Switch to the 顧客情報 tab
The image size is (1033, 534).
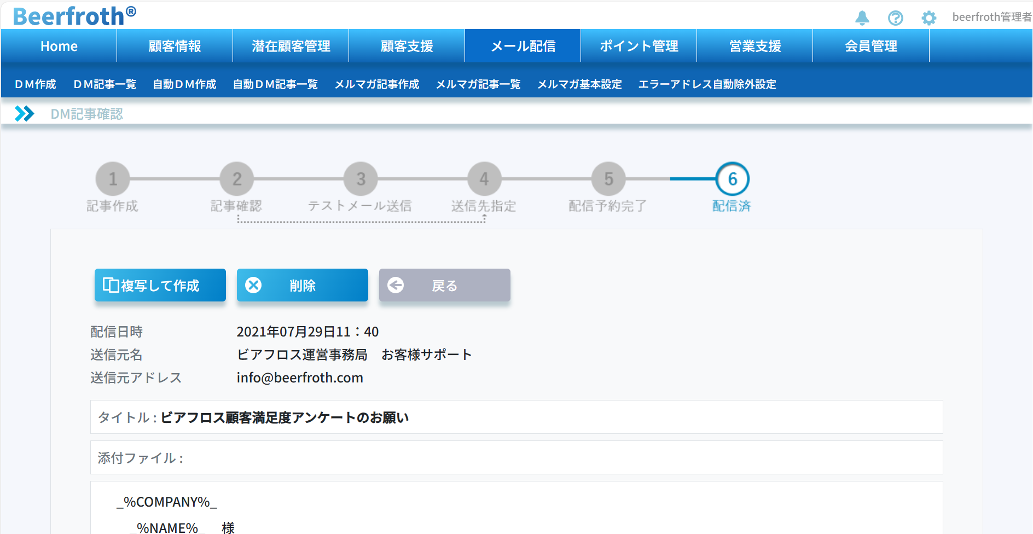(x=175, y=46)
